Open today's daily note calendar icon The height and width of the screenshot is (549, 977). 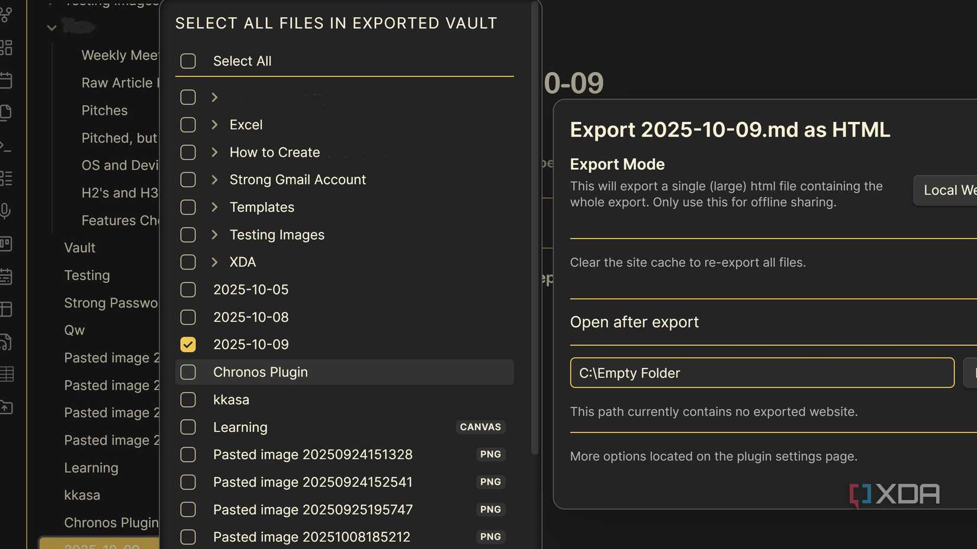[x=7, y=80]
